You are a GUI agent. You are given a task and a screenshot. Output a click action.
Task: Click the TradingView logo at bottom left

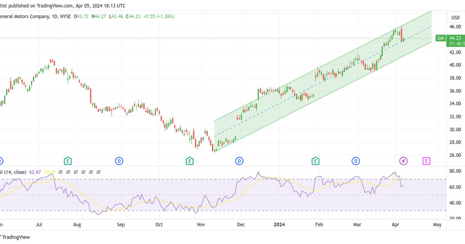coord(15,237)
